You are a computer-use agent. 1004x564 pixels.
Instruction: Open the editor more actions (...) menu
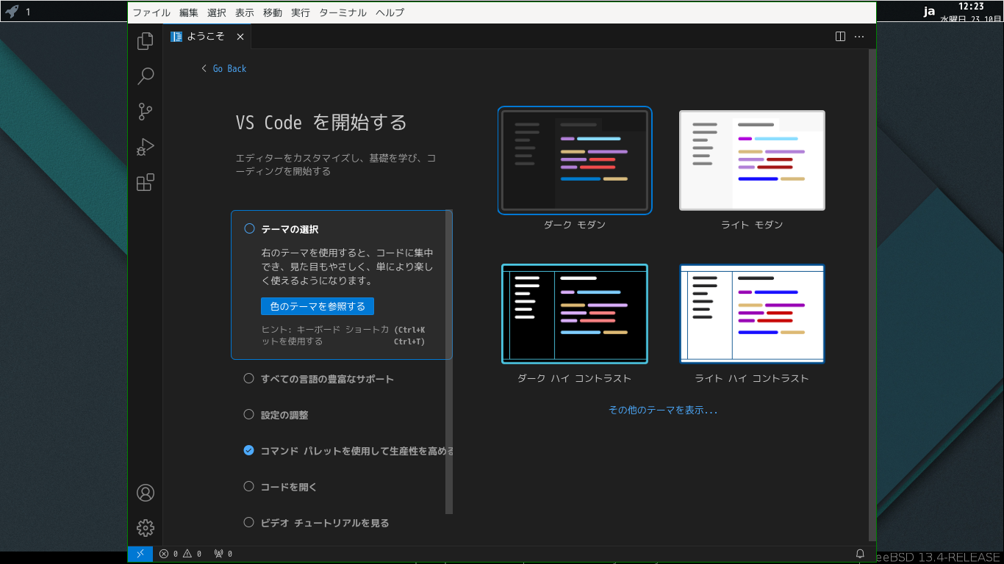click(859, 36)
